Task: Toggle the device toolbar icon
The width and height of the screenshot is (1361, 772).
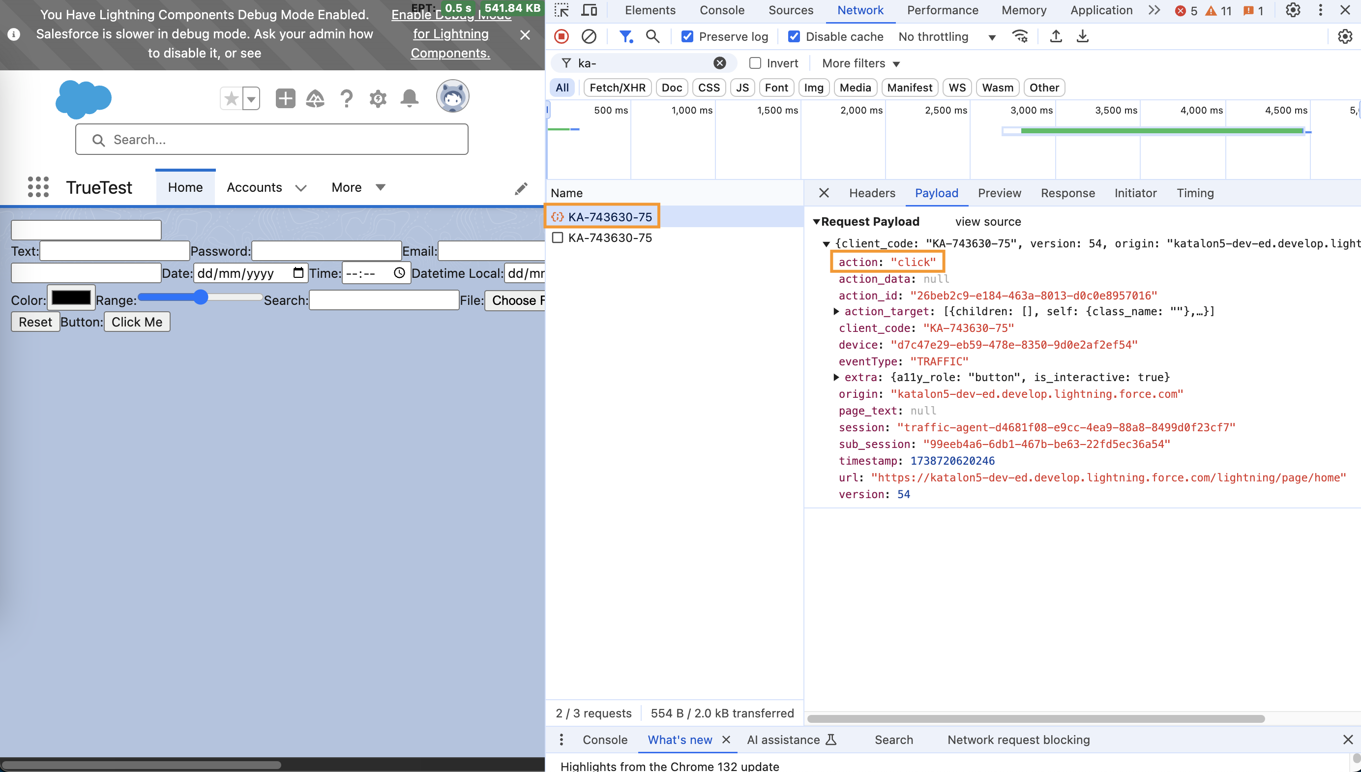Action: coord(589,10)
